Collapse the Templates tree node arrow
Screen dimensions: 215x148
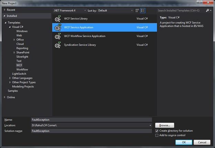(6, 23)
